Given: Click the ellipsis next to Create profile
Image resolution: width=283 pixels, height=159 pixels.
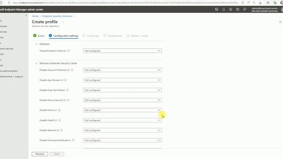Looking at the screenshot, I should click(x=63, y=22).
